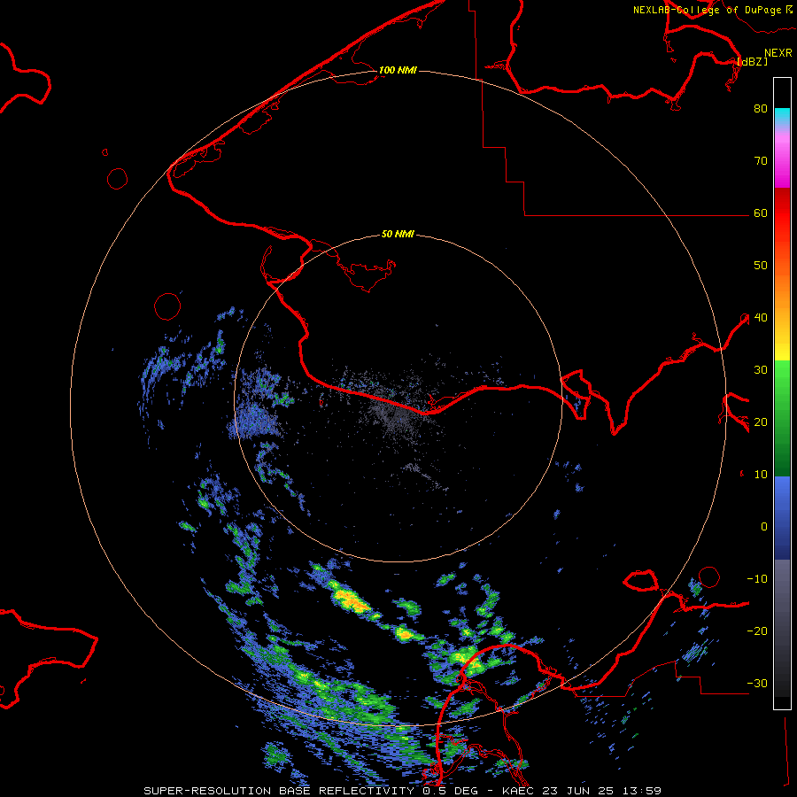Click the 100 NMI range ring label
Screen dimensions: 797x797
[398, 70]
